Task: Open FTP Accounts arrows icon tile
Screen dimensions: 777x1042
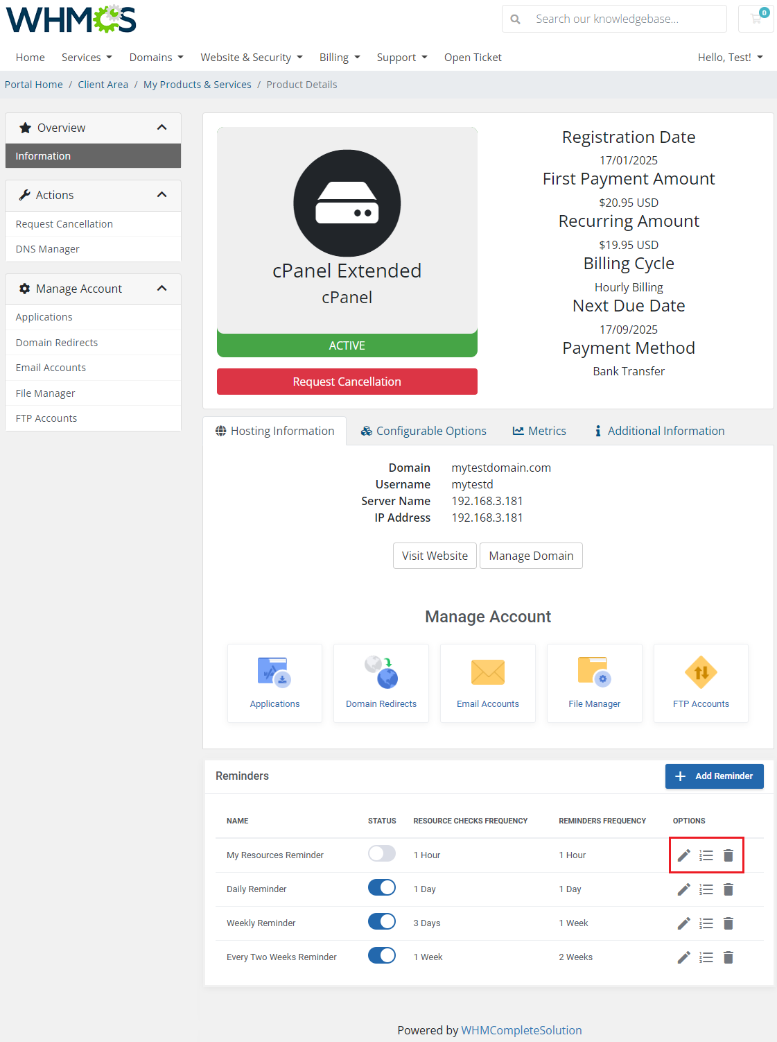Action: tap(701, 683)
